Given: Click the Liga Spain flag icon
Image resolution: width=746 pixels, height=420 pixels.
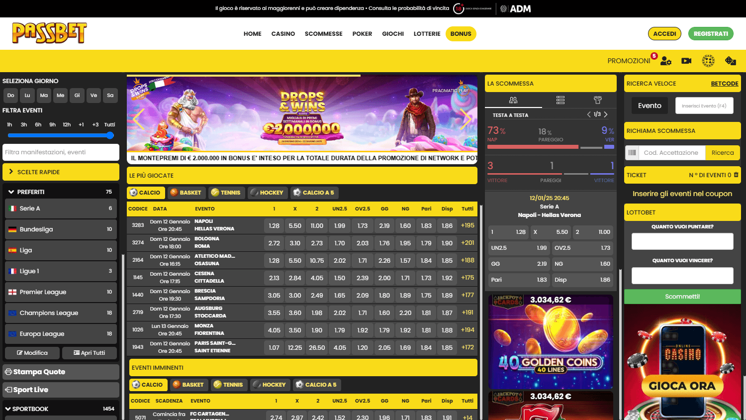Looking at the screenshot, I should click(12, 250).
